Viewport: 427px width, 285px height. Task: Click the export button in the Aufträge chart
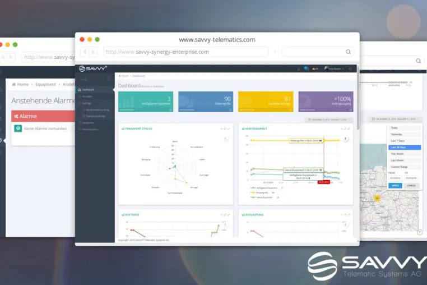point(225,225)
